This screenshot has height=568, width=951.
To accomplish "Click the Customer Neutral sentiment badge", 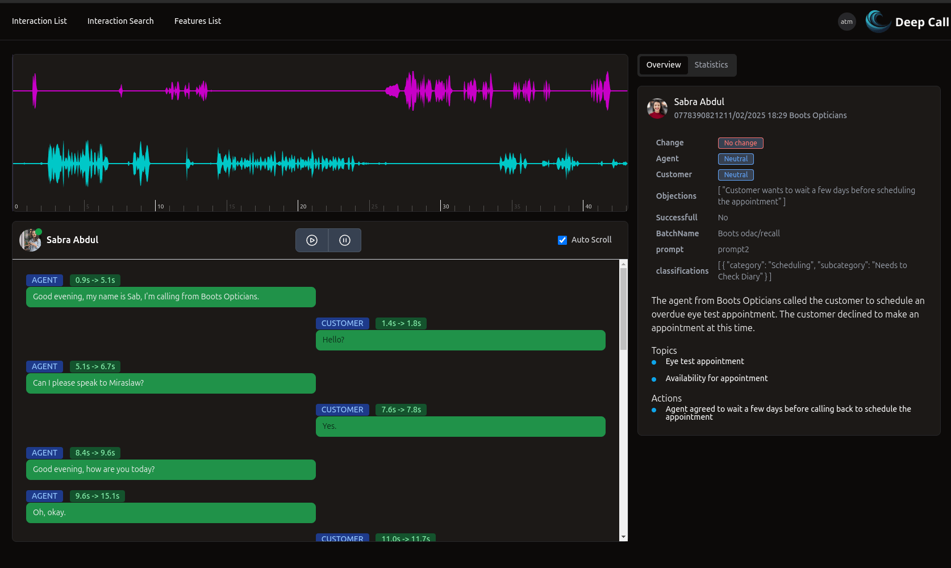I will pos(736,175).
